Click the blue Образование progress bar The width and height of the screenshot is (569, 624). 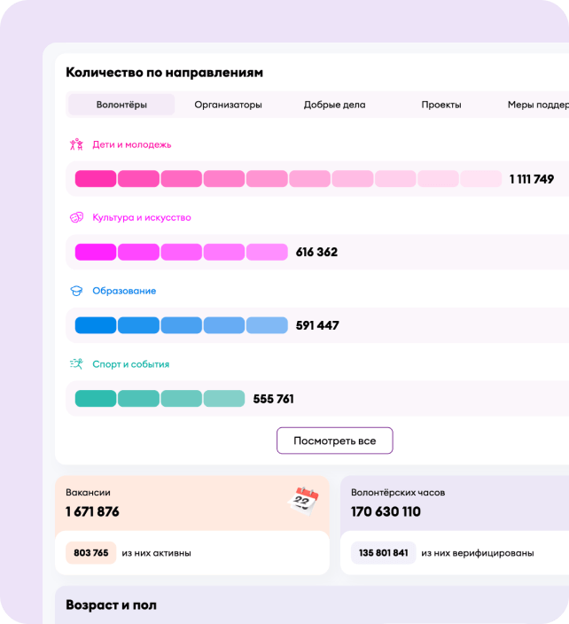181,325
